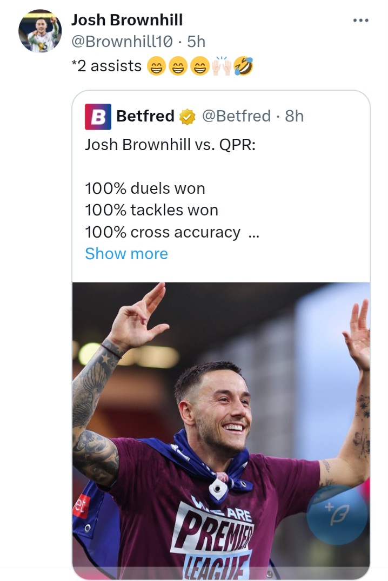Open the 5h post timestamp
The width and height of the screenshot is (388, 581).
coord(196,42)
